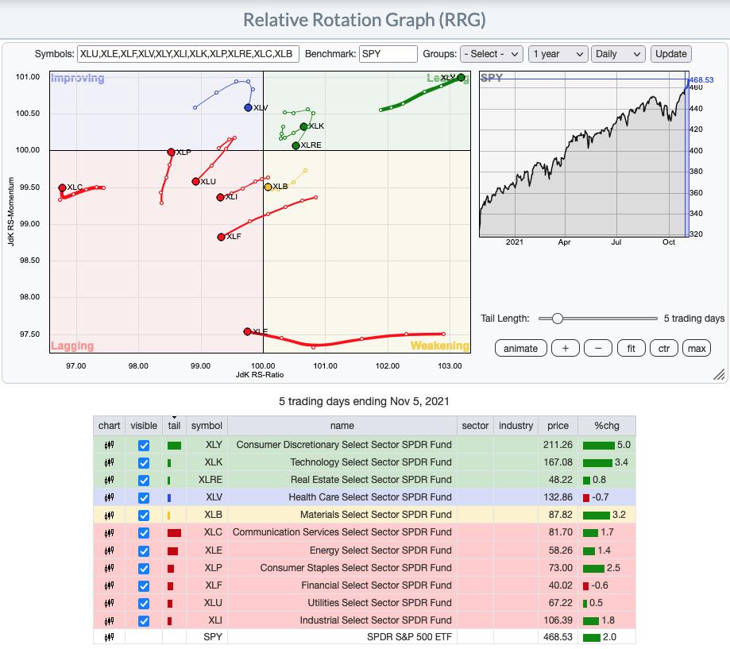This screenshot has height=649, width=730.
Task: Click the XLV marker dot on the graph
Action: 248,107
